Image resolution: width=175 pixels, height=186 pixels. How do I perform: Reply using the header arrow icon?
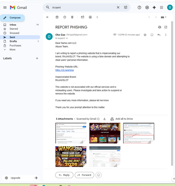(x=159, y=35)
